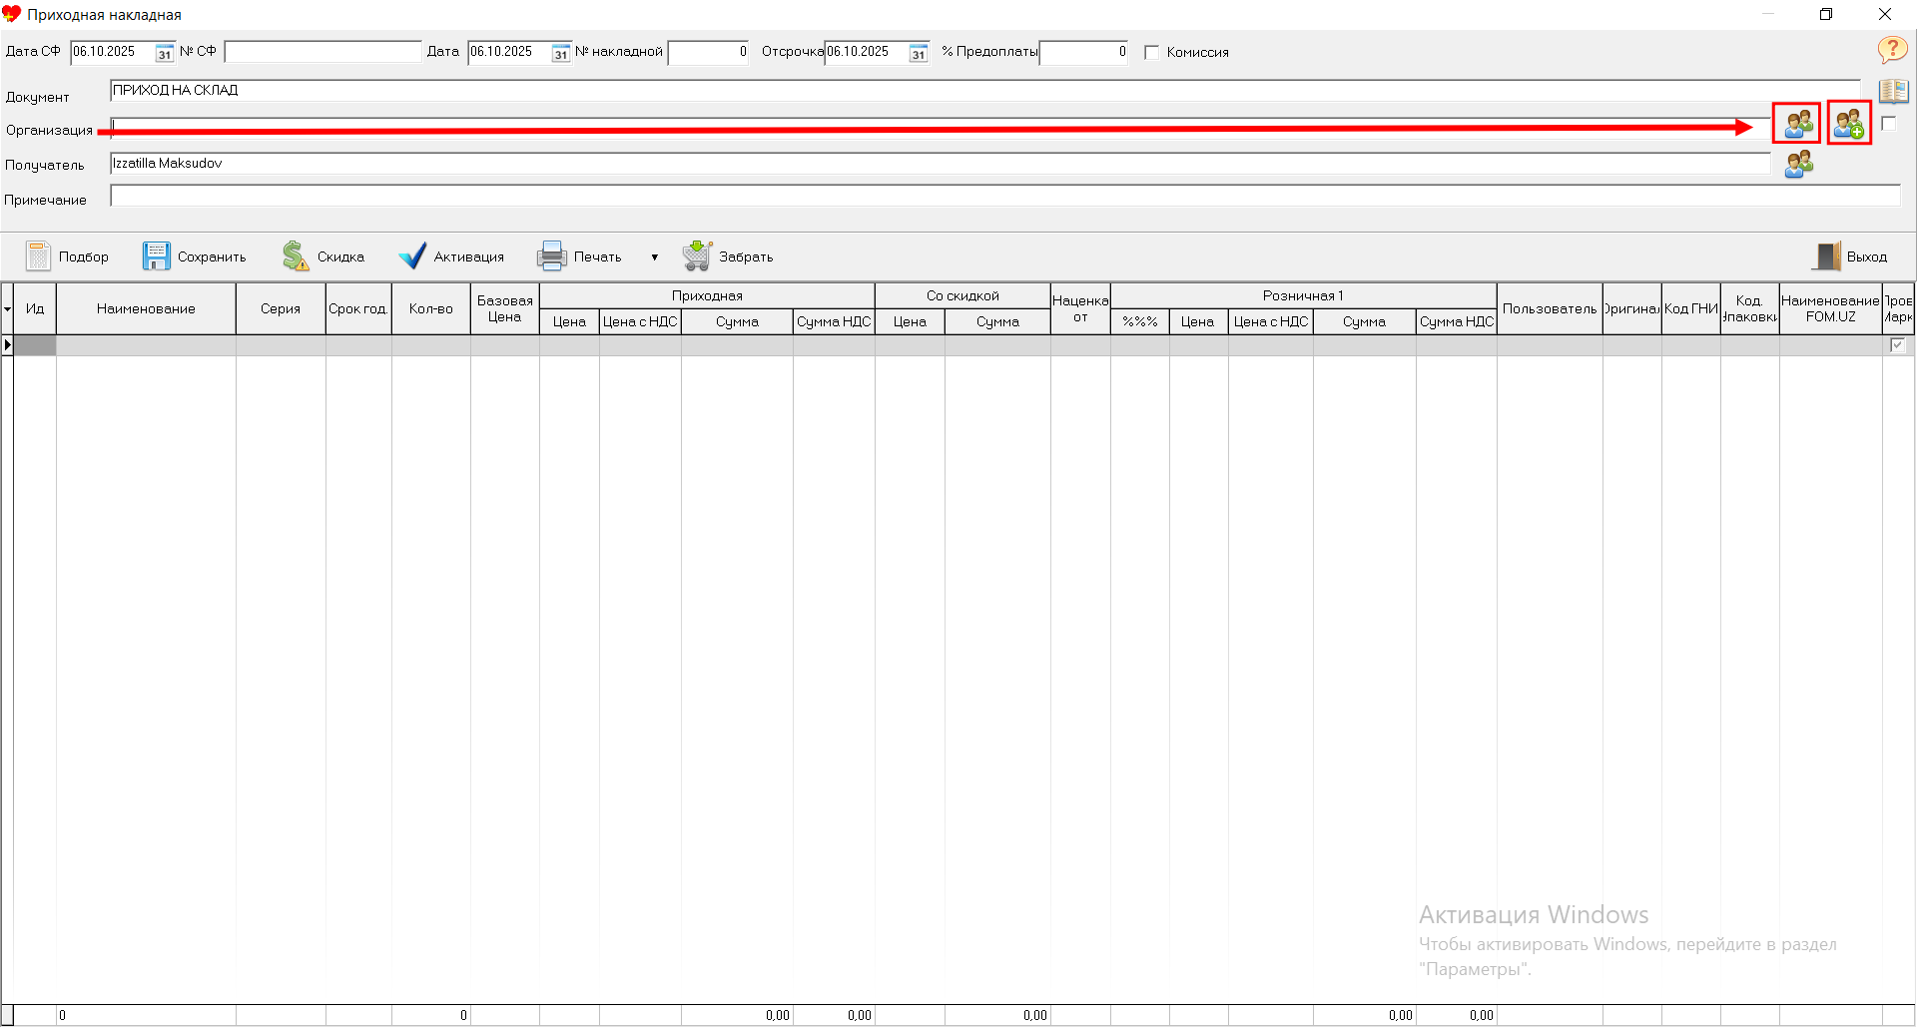
Task: Click the Розничная 1 group header
Action: point(1303,296)
